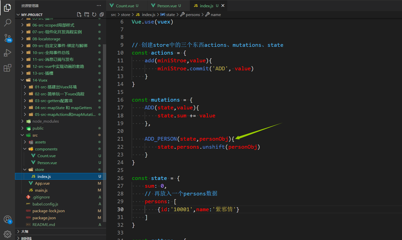
Task: Collapse the src folder
Action: click(x=22, y=135)
